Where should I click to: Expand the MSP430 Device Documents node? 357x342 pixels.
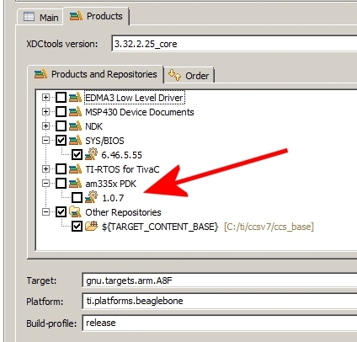point(45,112)
